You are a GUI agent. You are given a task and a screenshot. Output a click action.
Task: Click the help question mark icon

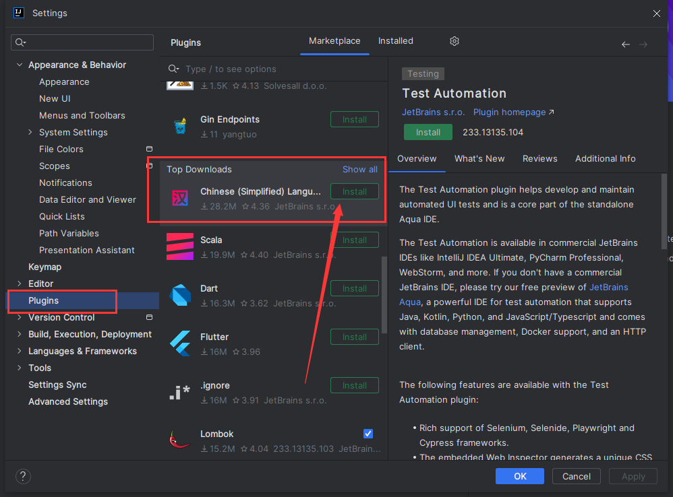coord(22,476)
